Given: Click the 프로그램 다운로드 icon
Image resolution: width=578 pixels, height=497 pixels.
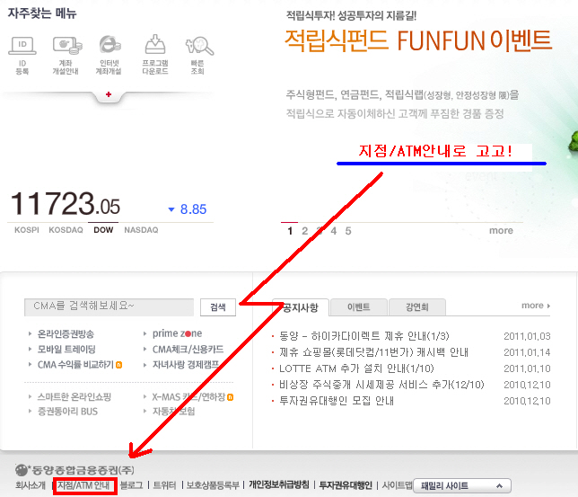Looking at the screenshot, I should [x=155, y=56].
